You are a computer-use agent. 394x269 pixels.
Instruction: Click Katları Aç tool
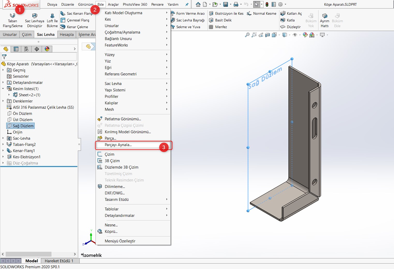(291, 13)
